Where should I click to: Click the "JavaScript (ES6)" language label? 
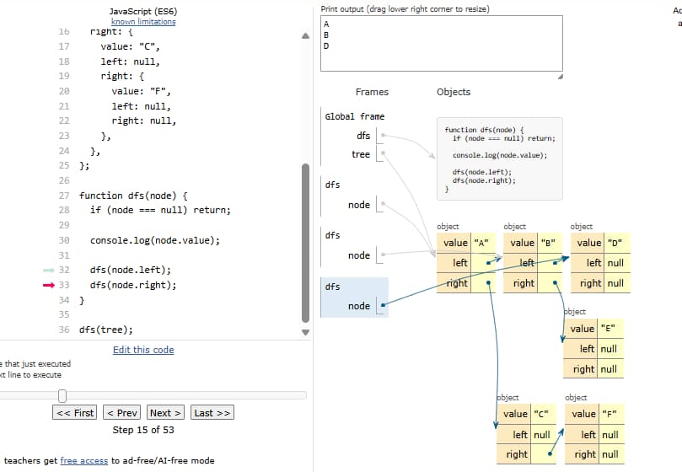(x=143, y=11)
